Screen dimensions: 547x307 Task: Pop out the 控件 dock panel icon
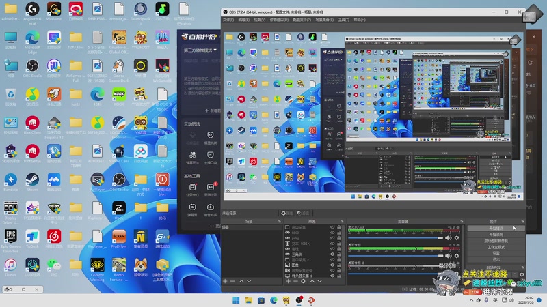pyautogui.click(x=522, y=221)
